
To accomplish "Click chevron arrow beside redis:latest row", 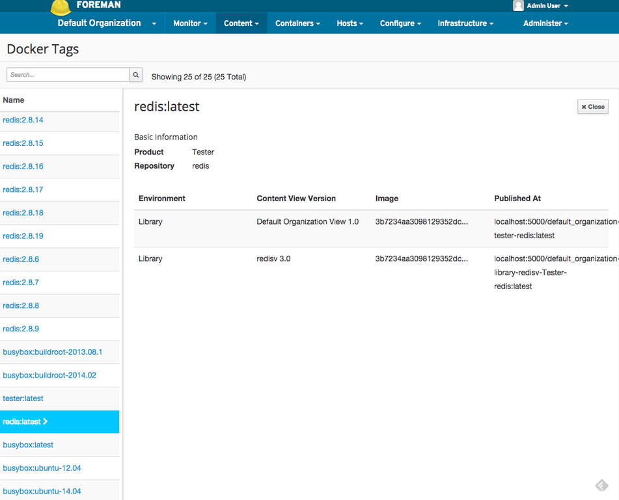I will click(46, 422).
